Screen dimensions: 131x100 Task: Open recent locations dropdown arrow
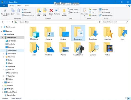coord(10,22)
